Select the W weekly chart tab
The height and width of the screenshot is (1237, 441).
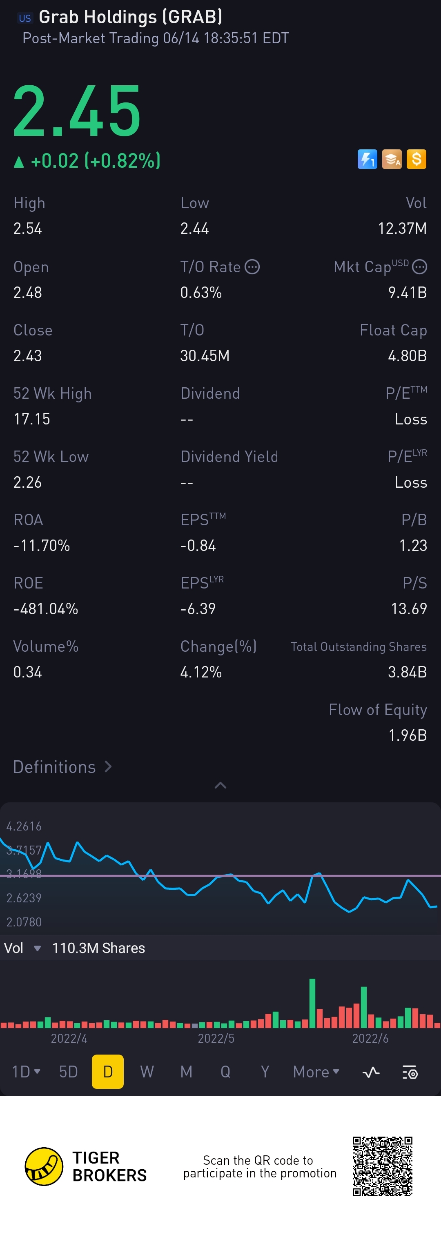click(147, 1072)
